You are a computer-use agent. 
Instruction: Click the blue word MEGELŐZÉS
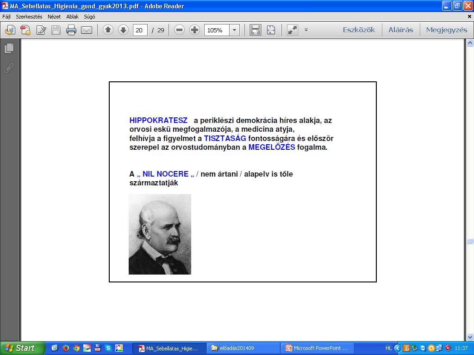click(271, 147)
